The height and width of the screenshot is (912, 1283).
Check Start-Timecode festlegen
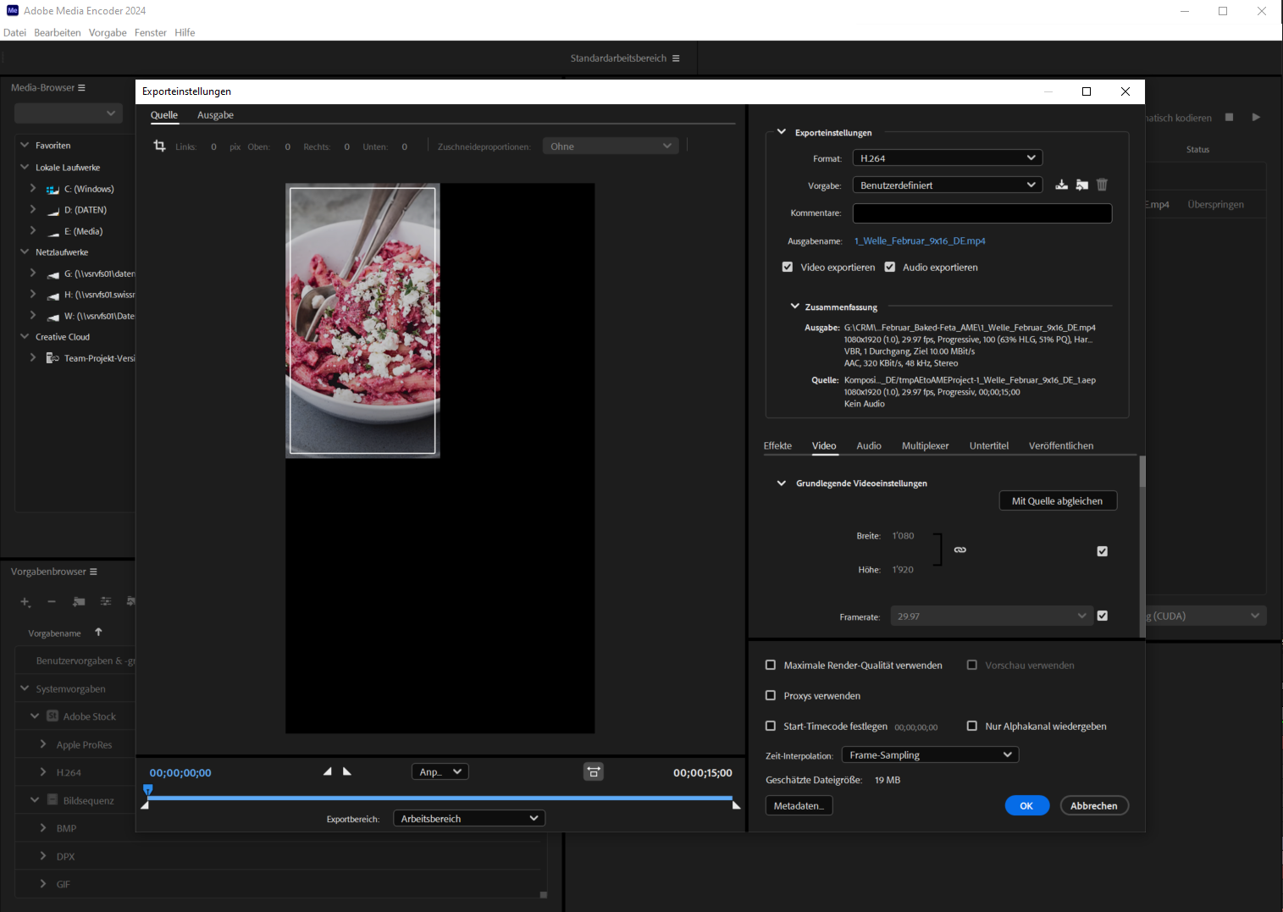pos(771,726)
